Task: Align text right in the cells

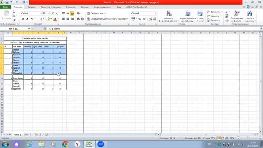Action: tap(72, 19)
